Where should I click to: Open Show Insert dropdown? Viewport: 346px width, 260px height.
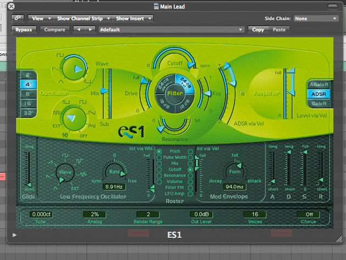point(133,18)
